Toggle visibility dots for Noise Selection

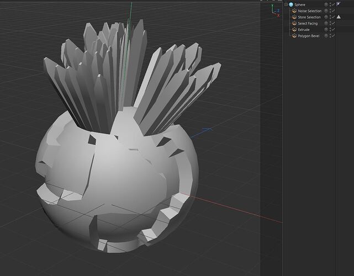point(330,10)
